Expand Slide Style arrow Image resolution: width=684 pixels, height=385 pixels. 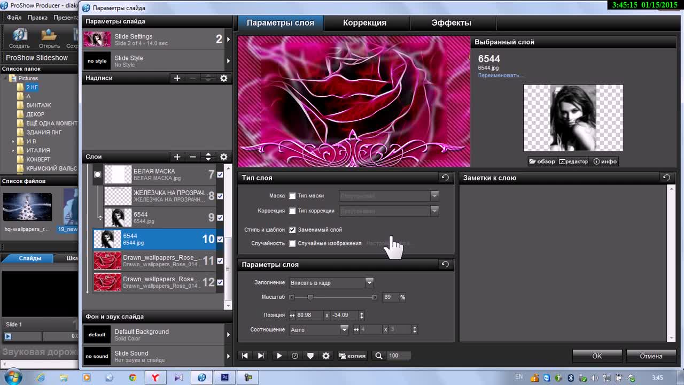228,61
